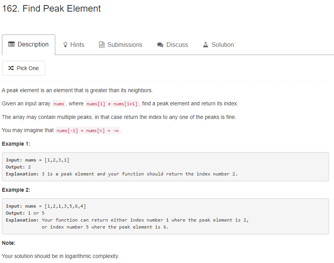Click the Description tab's list icon
This screenshot has width=334, height=263.
pyautogui.click(x=12, y=45)
